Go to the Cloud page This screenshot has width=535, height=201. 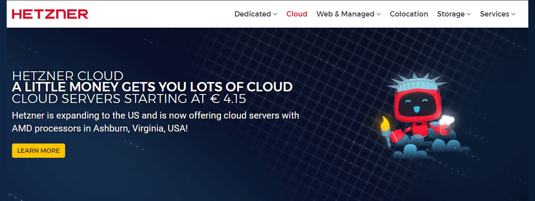(297, 14)
